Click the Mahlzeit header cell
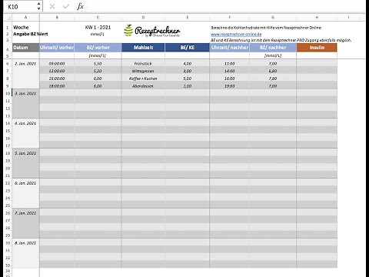Screen dimensions: 369x277 point(143,48)
